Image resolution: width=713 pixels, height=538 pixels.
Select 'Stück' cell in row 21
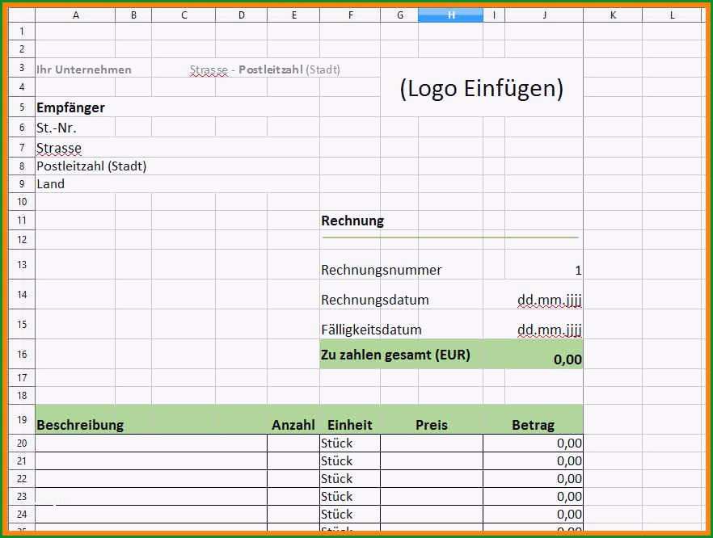pyautogui.click(x=350, y=460)
